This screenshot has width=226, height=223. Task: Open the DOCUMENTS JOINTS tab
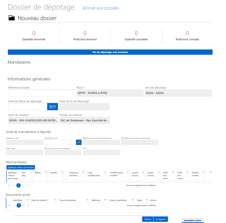[193, 220]
